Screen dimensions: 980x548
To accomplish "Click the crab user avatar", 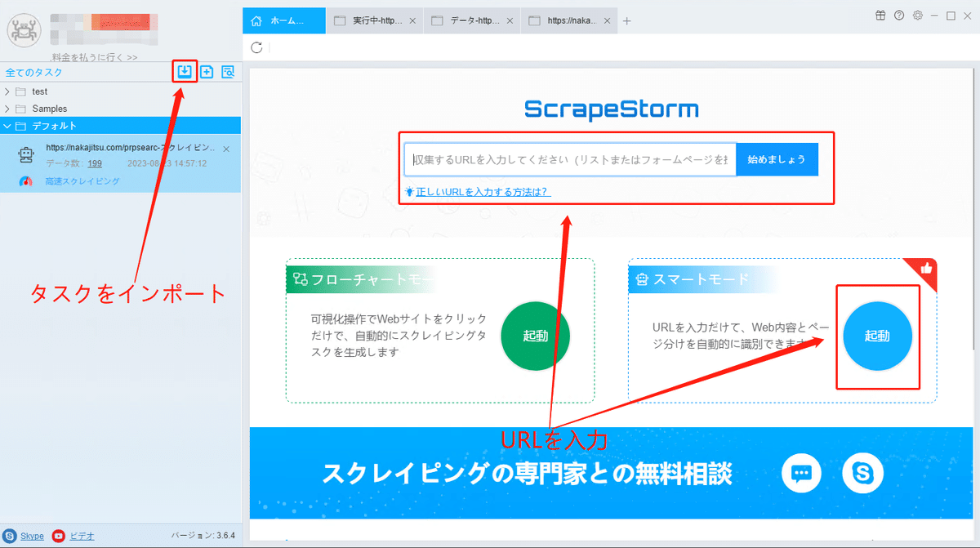I will click(x=24, y=31).
